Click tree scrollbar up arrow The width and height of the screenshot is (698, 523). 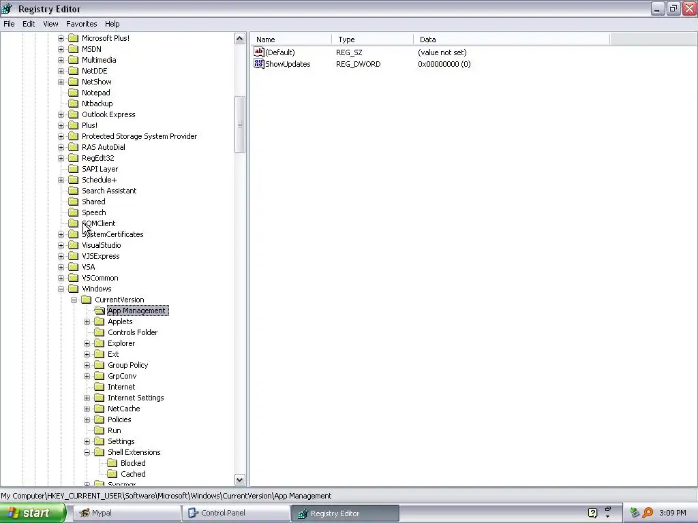pos(239,39)
